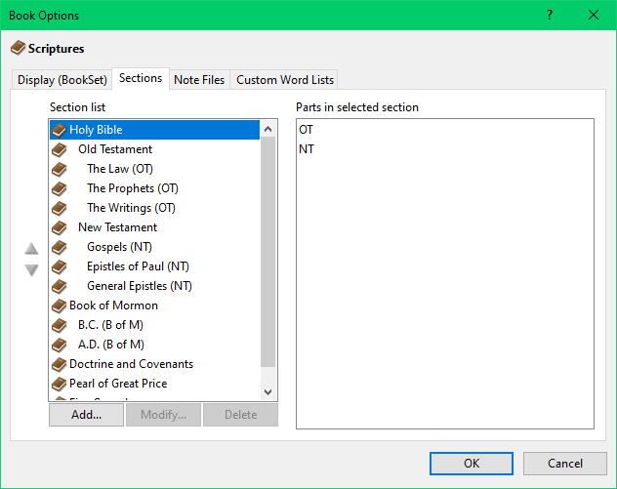Select A.D. (B of M) section
The height and width of the screenshot is (489, 617).
pos(154,345)
